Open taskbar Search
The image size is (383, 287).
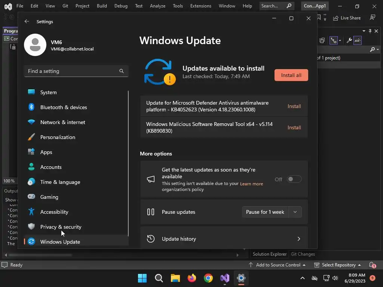[159, 278]
